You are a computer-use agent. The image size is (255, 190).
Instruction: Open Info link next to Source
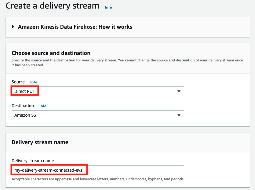coord(34,82)
